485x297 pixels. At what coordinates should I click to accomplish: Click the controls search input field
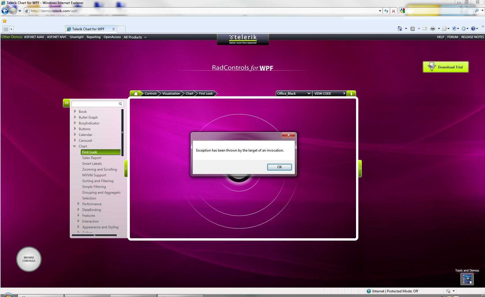tap(95, 104)
